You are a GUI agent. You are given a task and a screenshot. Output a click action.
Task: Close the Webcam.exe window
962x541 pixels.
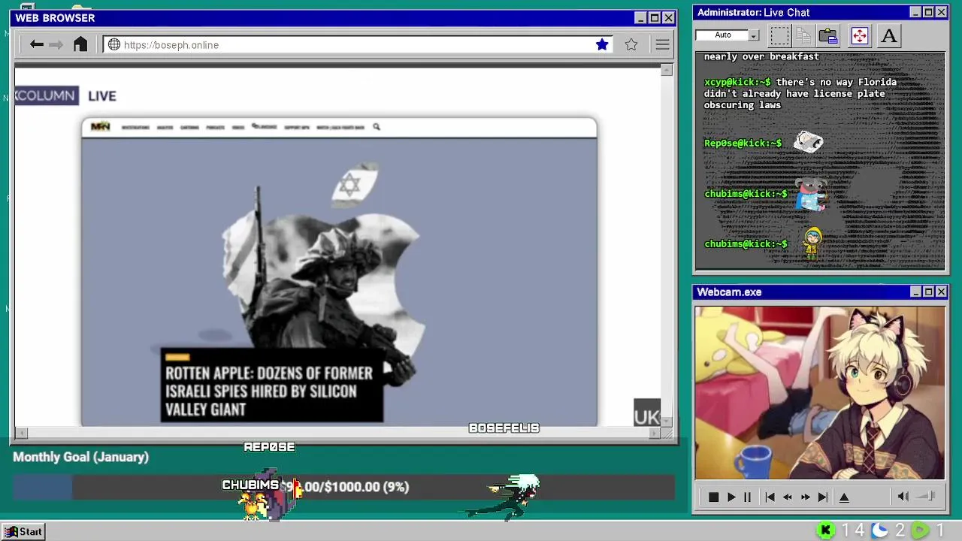point(941,292)
